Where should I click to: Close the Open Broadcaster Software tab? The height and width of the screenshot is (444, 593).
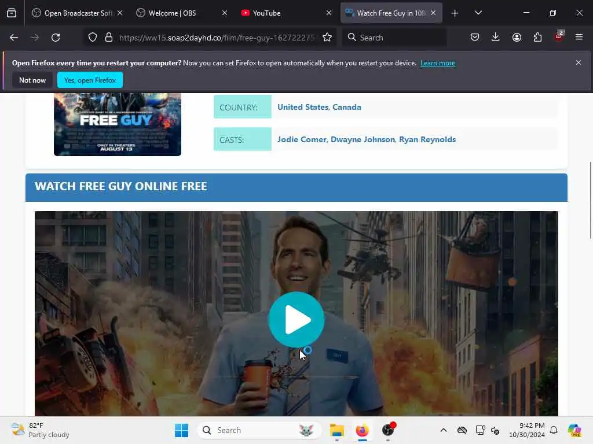tap(120, 13)
